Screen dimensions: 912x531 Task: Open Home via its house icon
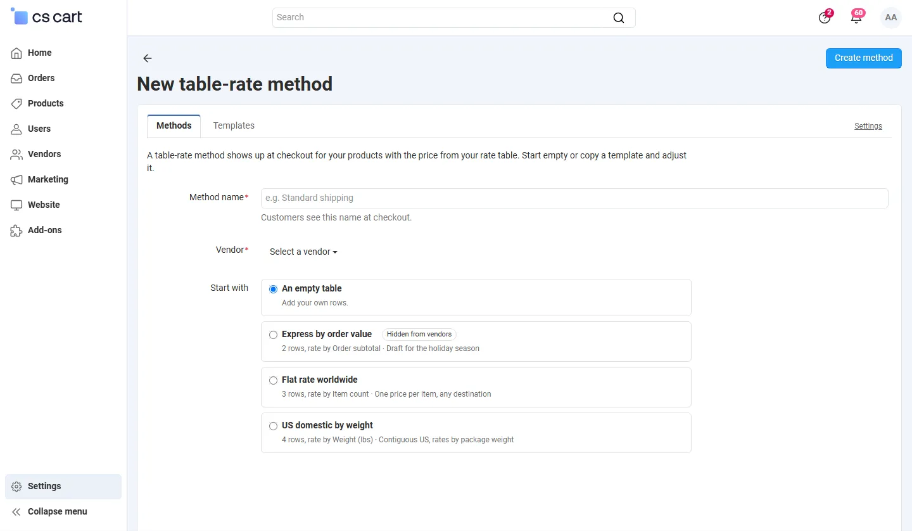(16, 53)
